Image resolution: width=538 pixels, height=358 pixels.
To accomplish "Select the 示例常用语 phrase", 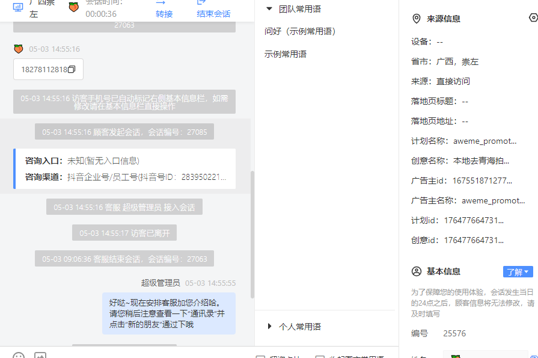I will (x=286, y=54).
